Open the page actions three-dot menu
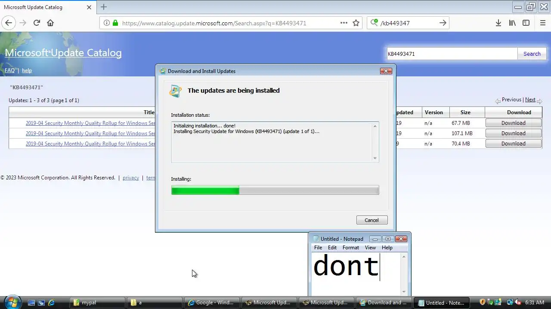Image resolution: width=551 pixels, height=309 pixels. click(x=344, y=23)
